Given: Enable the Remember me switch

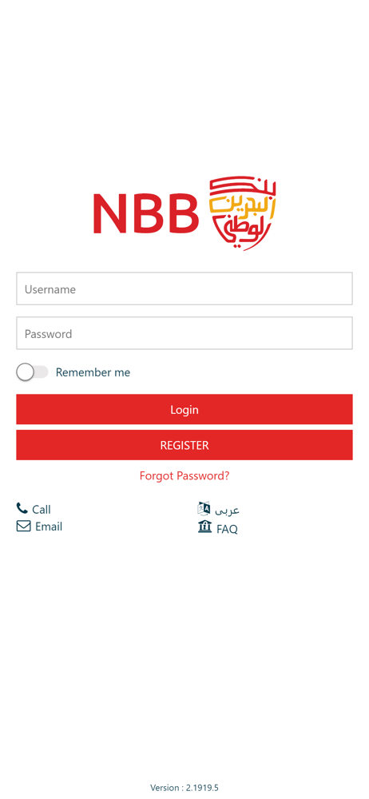Looking at the screenshot, I should (x=32, y=372).
